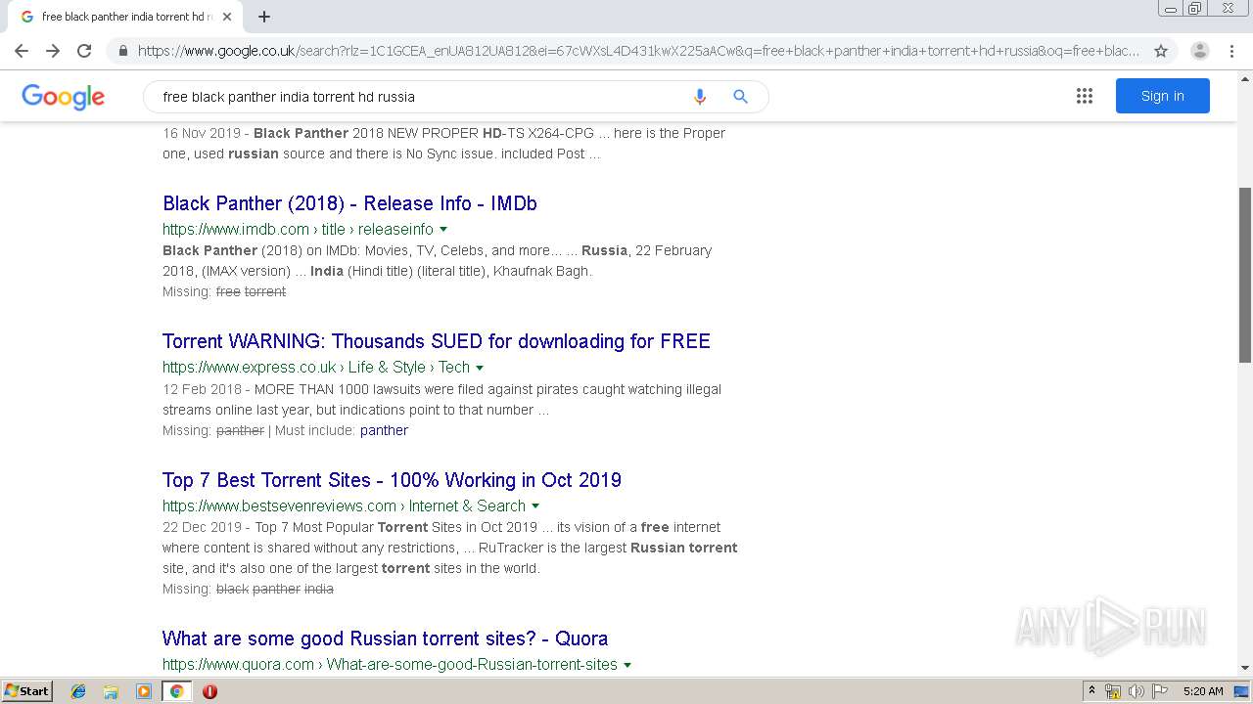Select the snippet date 22 Dec 2019
The image size is (1253, 704).
202,527
